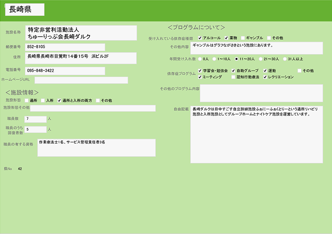Check the 通所 facility type checkbox
Screen dimensions: 332x234
pos(27,100)
